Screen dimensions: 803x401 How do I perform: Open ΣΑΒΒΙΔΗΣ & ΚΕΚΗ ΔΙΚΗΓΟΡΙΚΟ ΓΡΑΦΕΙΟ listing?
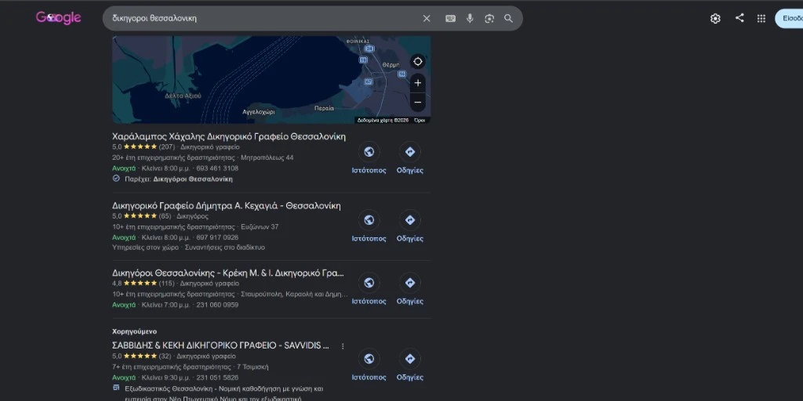coord(220,345)
